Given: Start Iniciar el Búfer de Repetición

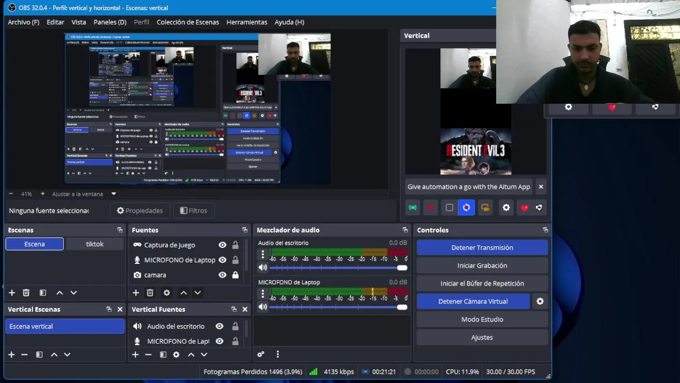Looking at the screenshot, I should [x=482, y=284].
